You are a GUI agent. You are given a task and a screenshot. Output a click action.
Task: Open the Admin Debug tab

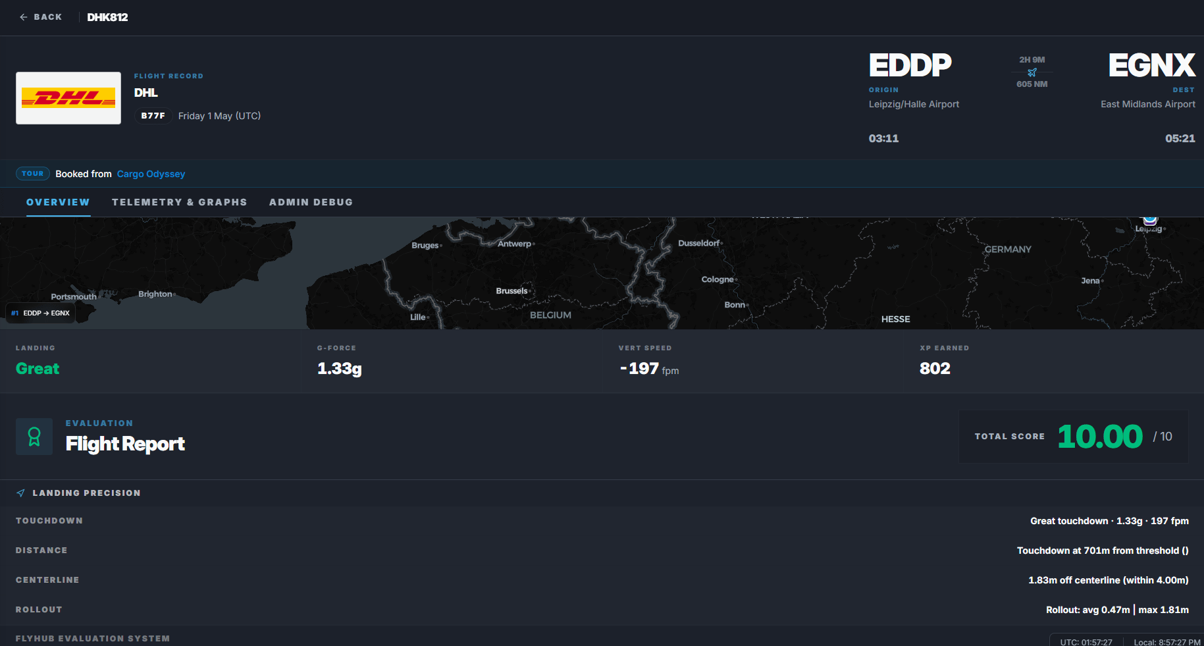[x=311, y=202]
